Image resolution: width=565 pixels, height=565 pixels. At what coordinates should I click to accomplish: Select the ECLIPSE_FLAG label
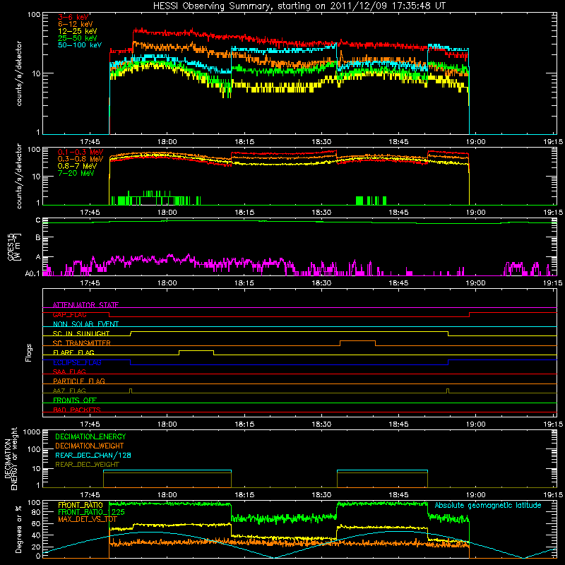coord(77,362)
